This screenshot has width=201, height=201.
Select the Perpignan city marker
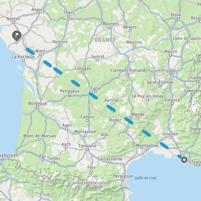click(123, 180)
